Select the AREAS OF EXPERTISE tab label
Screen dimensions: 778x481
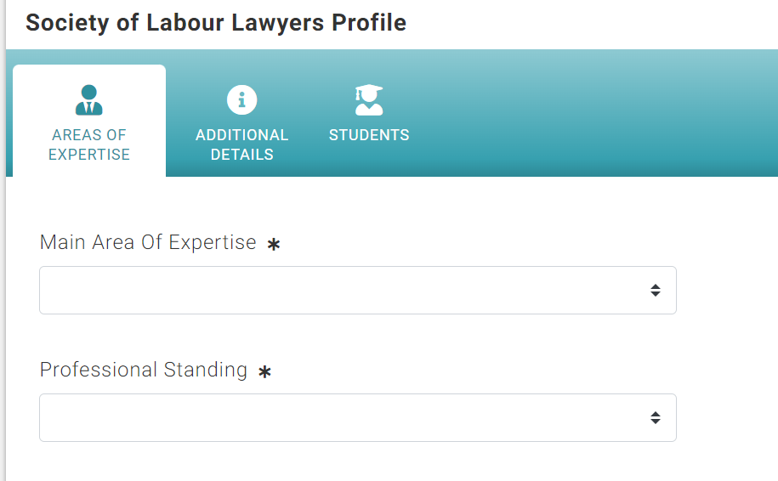[x=89, y=144]
